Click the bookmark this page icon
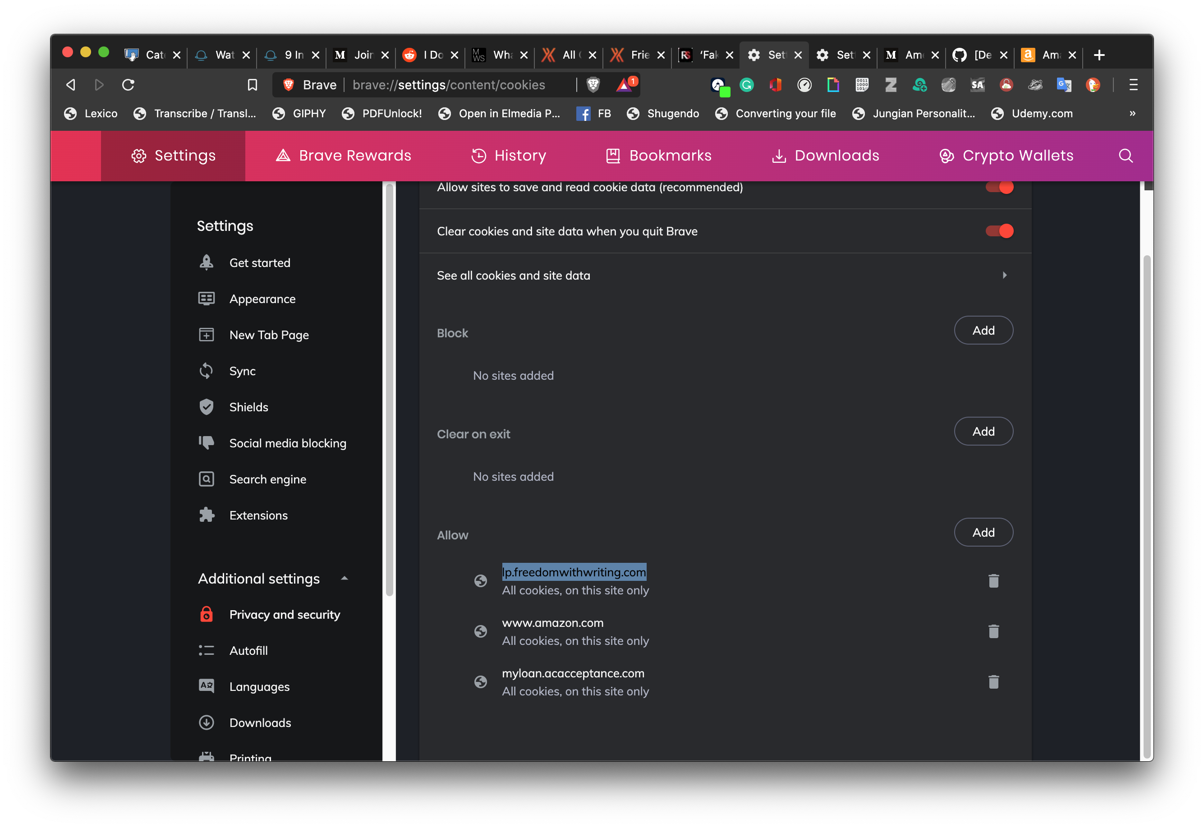The width and height of the screenshot is (1204, 828). [252, 85]
